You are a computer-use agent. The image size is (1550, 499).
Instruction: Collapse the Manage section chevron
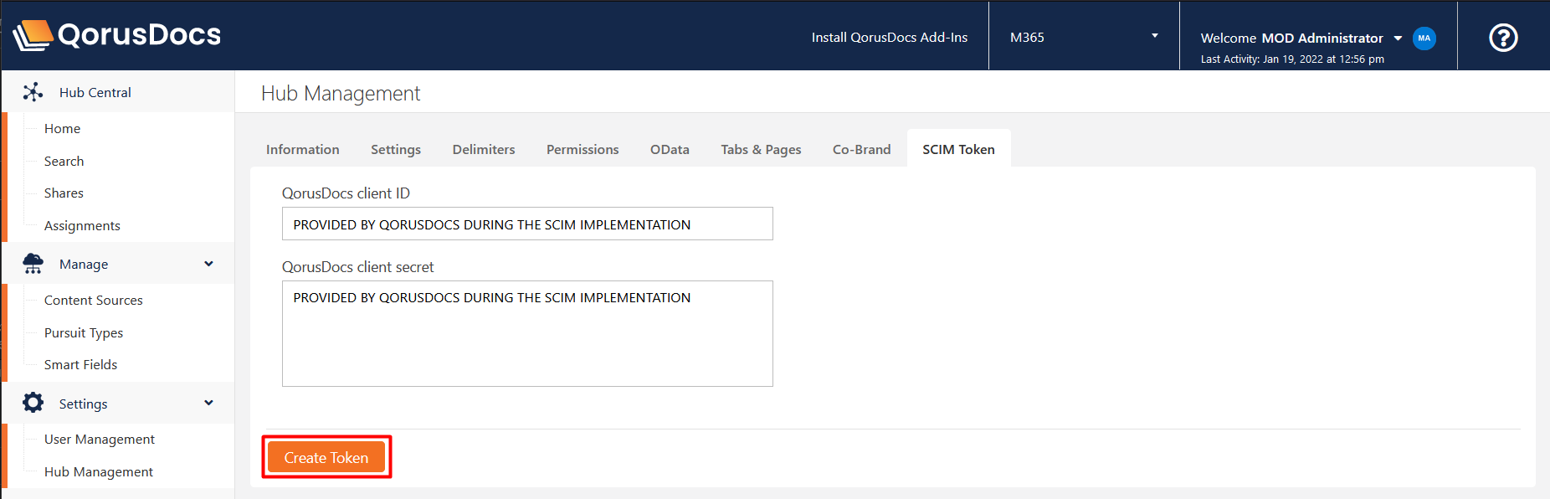tap(208, 264)
